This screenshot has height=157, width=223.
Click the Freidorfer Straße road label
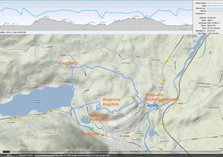point(204,84)
